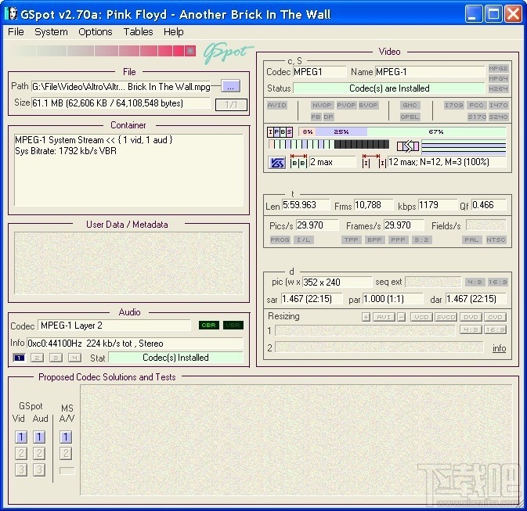
Task: Click the PROG scan indicator
Action: click(x=280, y=240)
